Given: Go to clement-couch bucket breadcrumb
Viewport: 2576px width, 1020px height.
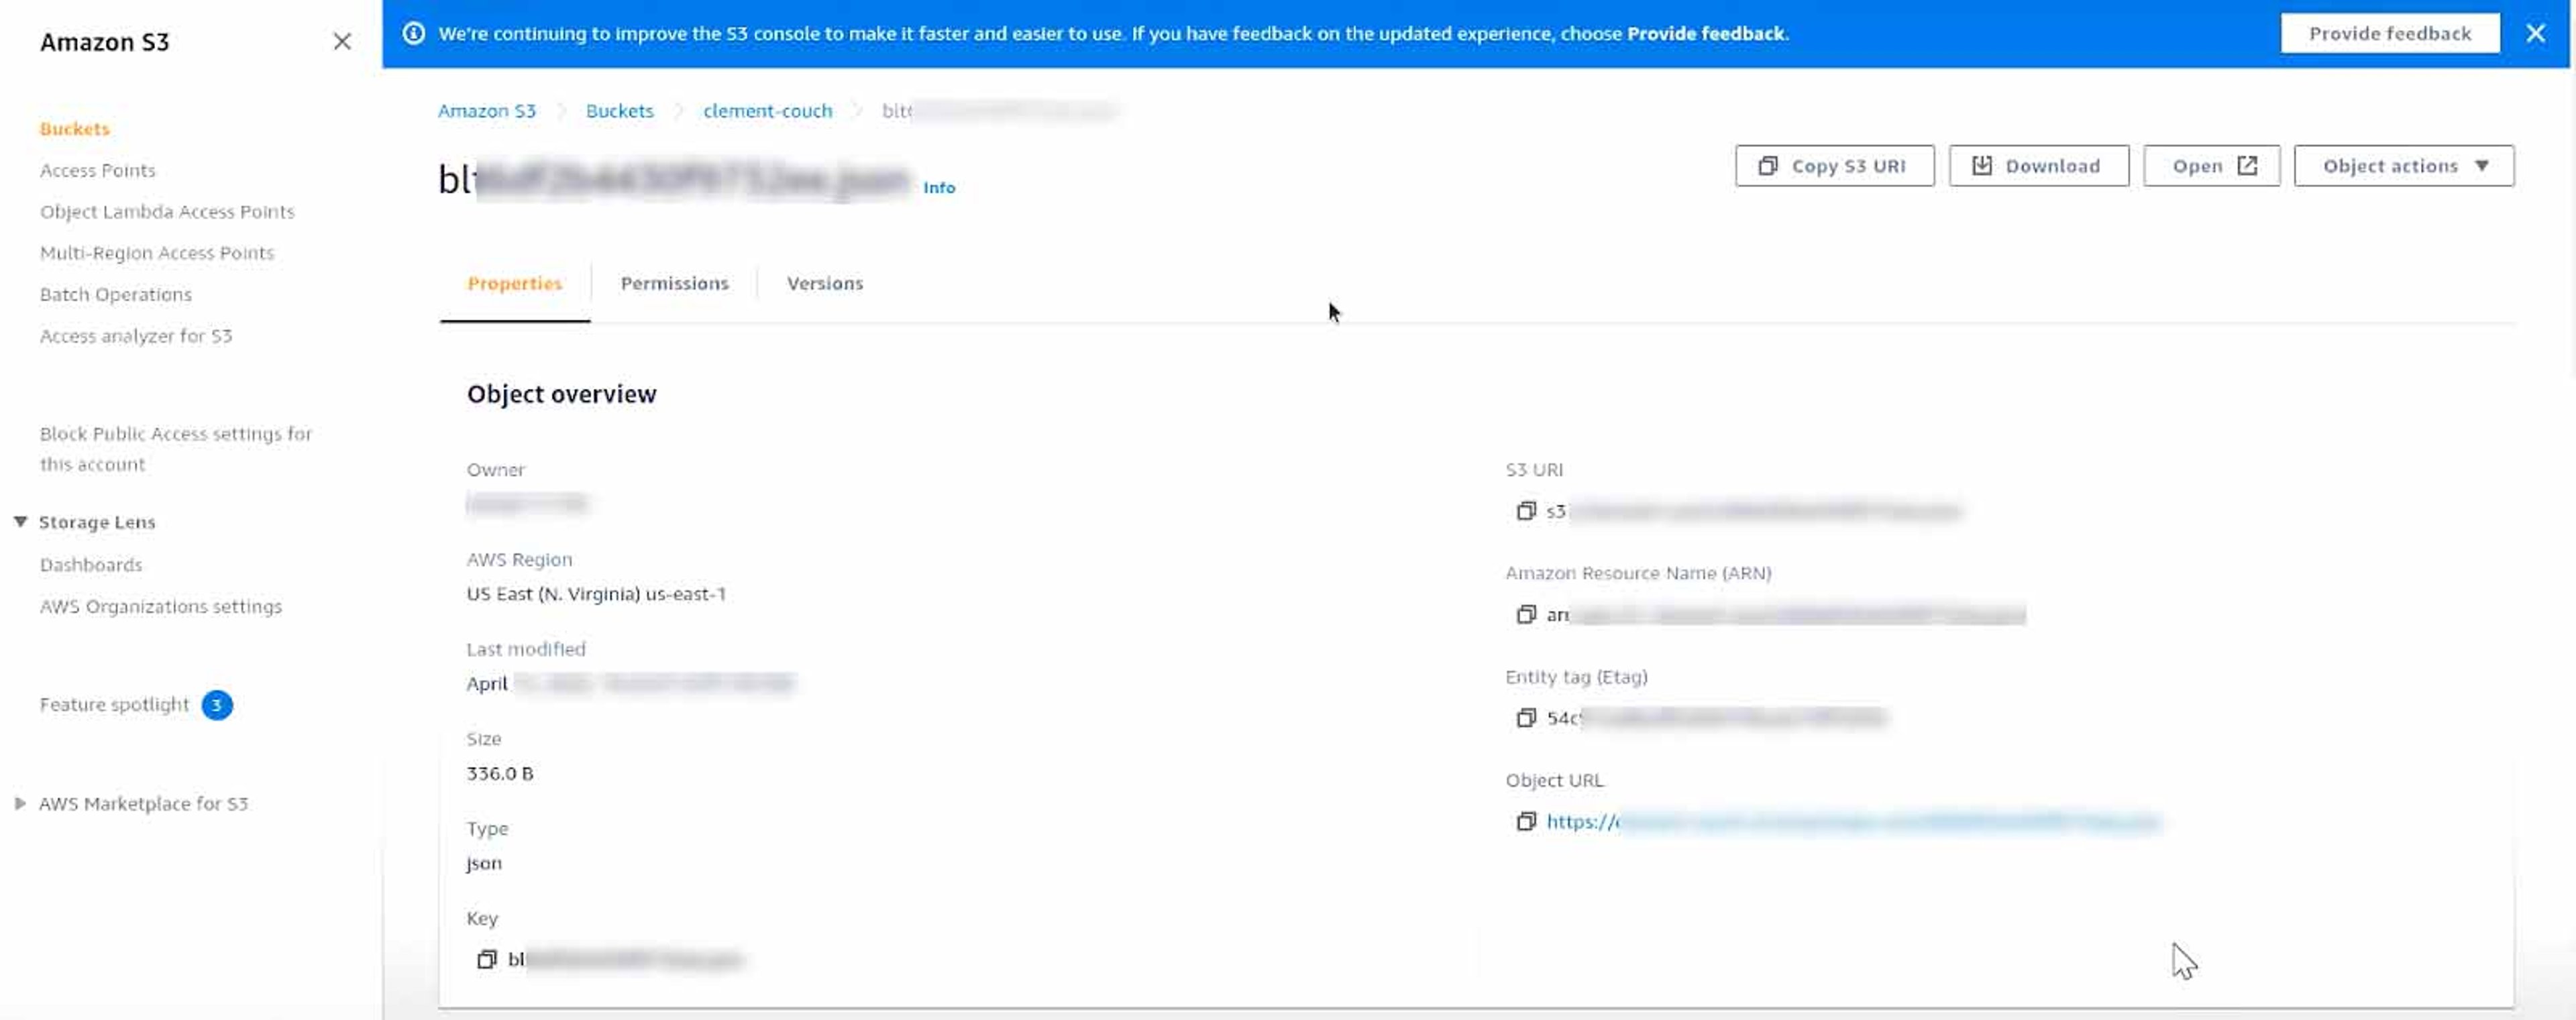Looking at the screenshot, I should tap(767, 111).
